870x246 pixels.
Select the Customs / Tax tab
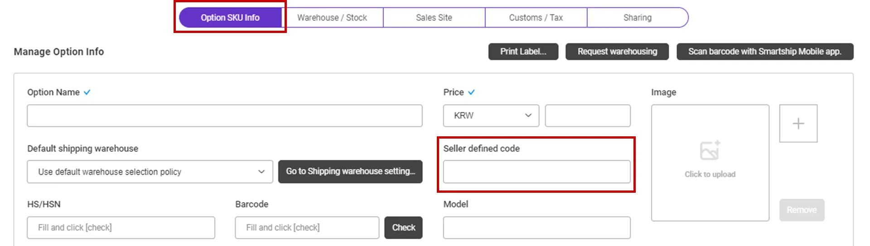point(536,18)
